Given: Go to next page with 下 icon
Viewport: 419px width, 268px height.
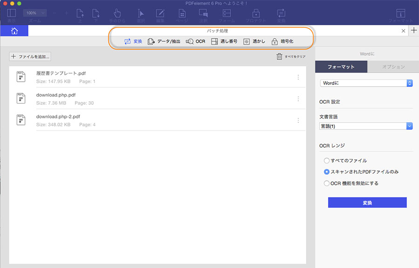Looking at the screenshot, I should (95, 13).
